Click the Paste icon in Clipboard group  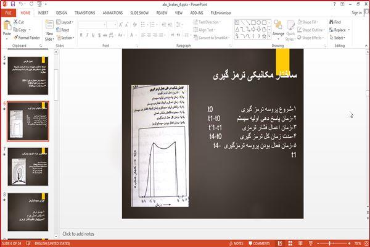7,26
